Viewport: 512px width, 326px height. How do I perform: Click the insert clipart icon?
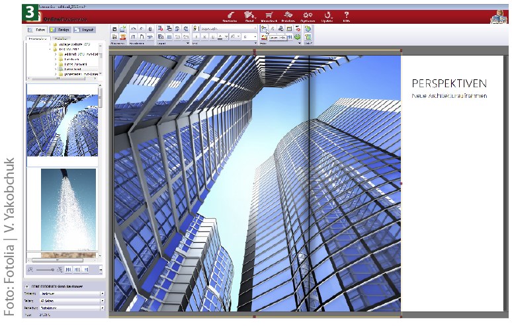pos(280,28)
